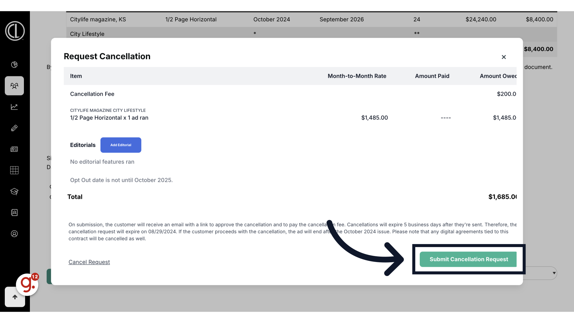
Task: Open the user profile circle icon
Action: (14, 234)
